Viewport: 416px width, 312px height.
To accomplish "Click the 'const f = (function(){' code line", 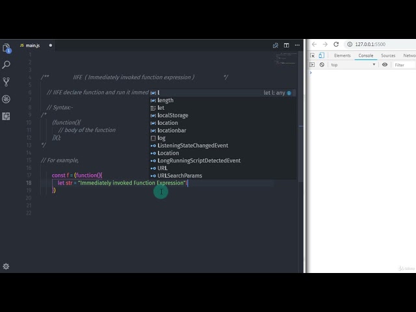I will 77,175.
